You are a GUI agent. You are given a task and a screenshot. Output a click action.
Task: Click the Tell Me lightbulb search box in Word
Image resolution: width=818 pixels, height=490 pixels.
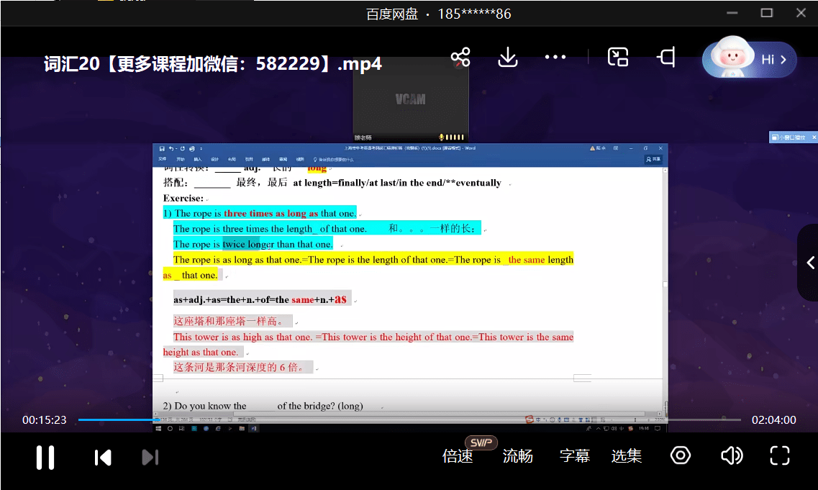pos(334,160)
